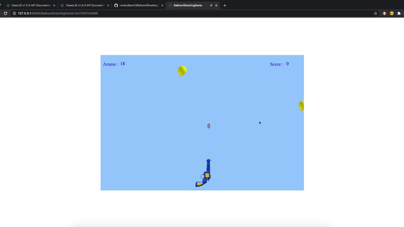Click the 'Ammo :' label
The image size is (404, 227).
pos(110,64)
